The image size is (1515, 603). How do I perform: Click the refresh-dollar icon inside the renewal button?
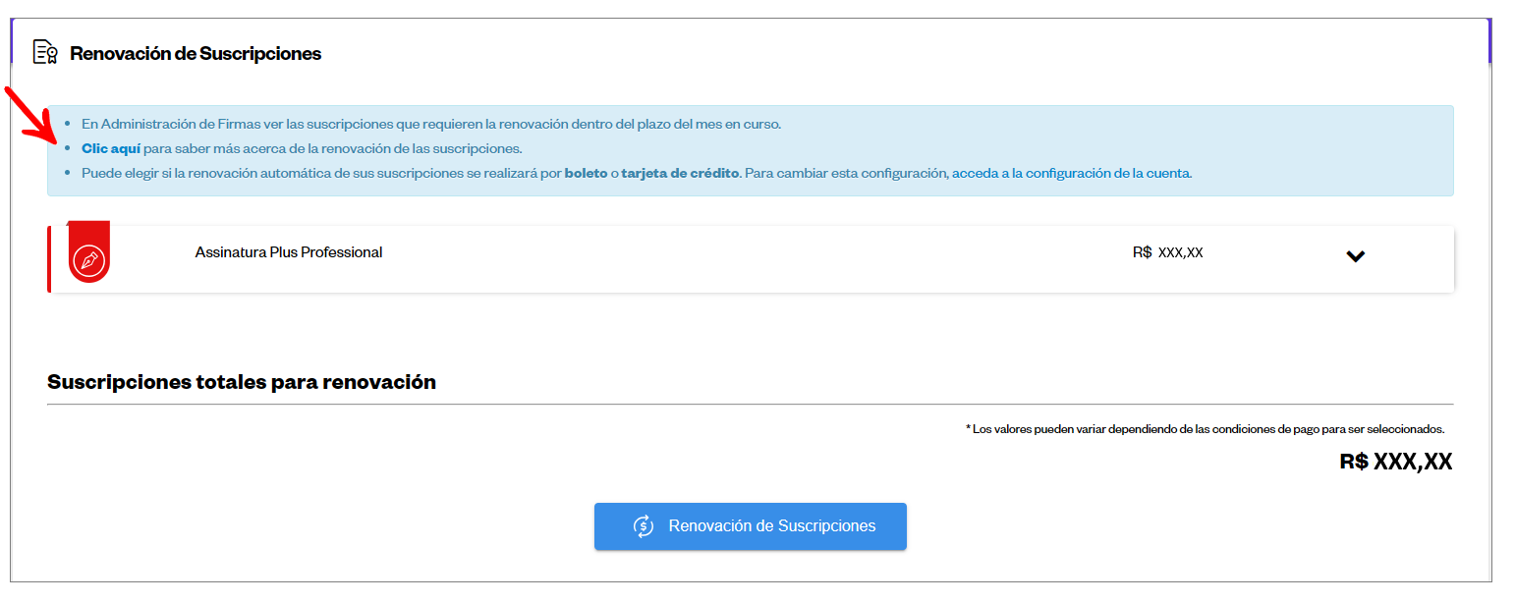coord(644,526)
